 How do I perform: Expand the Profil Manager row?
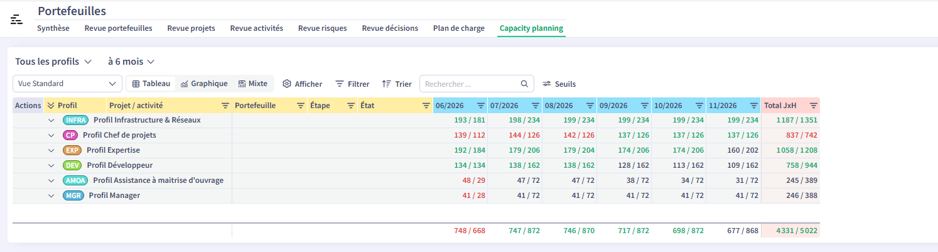tap(51, 195)
